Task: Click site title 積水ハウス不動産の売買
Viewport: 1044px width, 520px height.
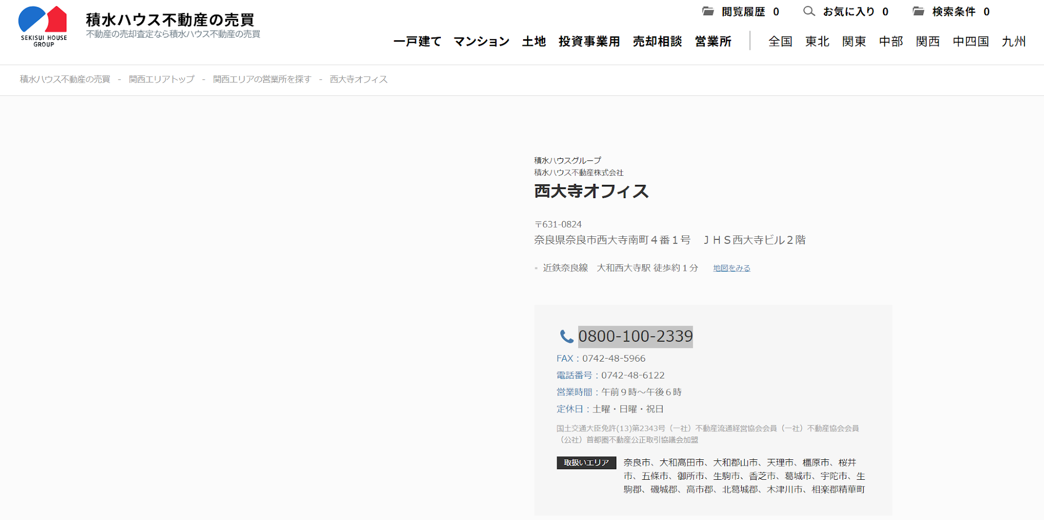Action: click(170, 19)
